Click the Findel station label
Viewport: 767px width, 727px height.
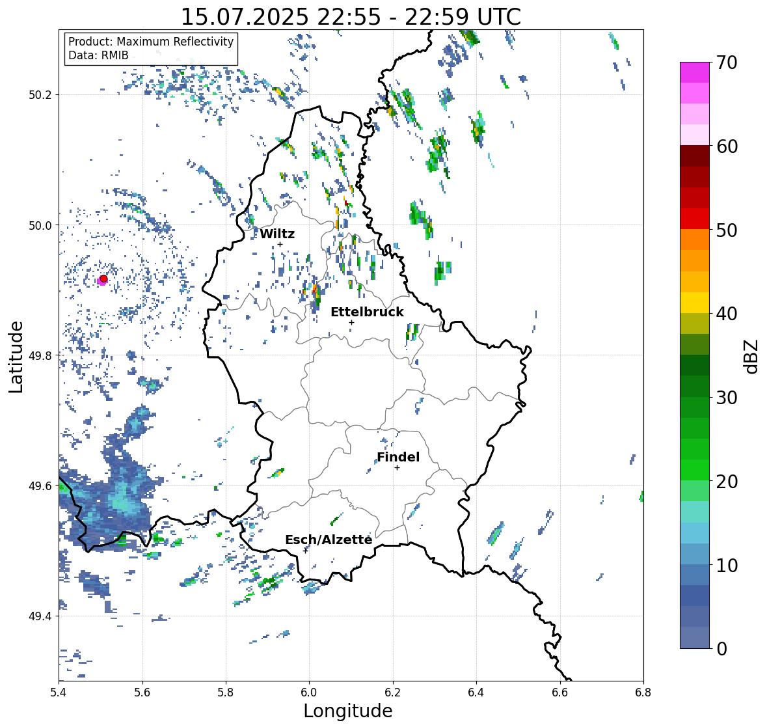(x=397, y=457)
